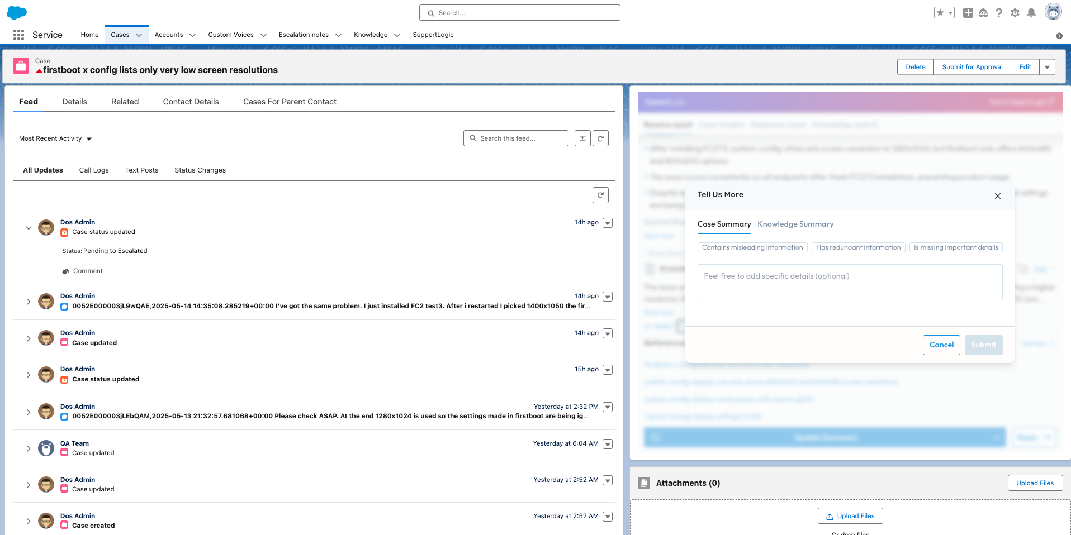This screenshot has height=535, width=1071.
Task: Open QA Team author link
Action: pyautogui.click(x=74, y=443)
